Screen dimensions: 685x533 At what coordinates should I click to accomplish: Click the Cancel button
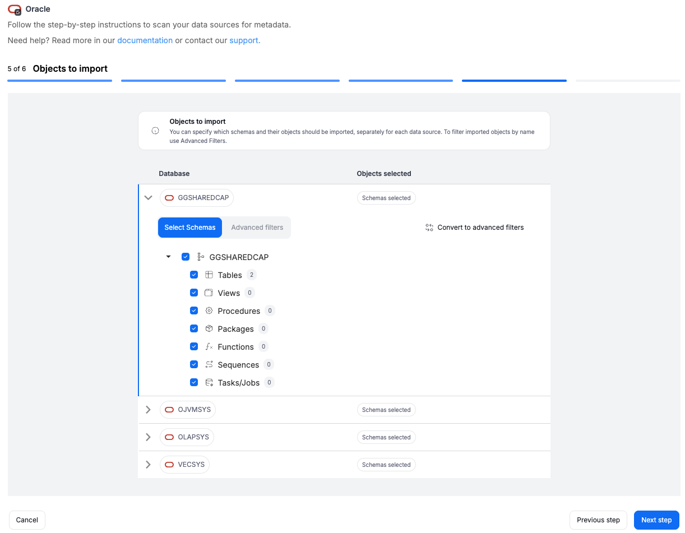[27, 520]
